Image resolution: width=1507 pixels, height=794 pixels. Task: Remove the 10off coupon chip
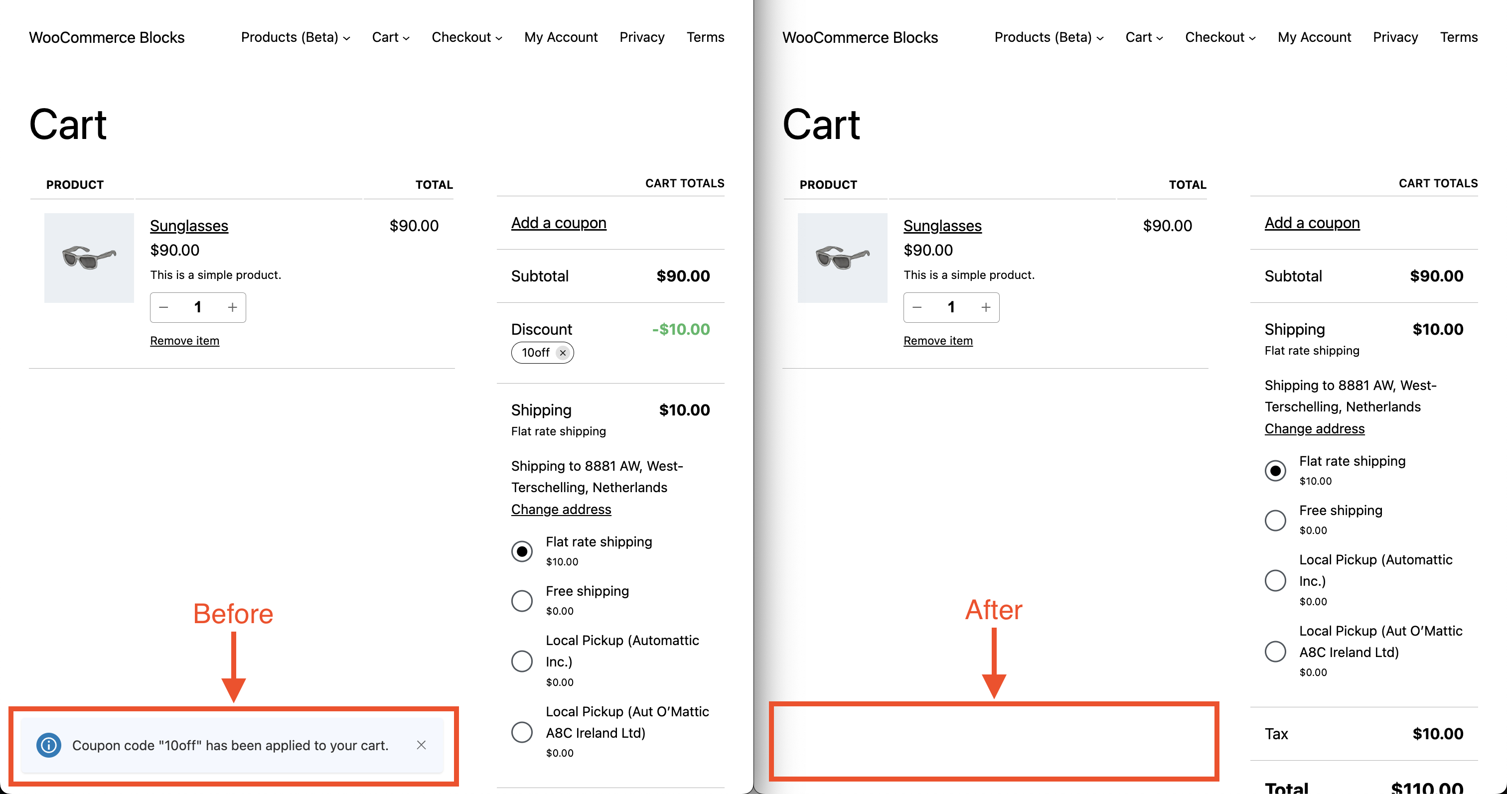(x=562, y=353)
